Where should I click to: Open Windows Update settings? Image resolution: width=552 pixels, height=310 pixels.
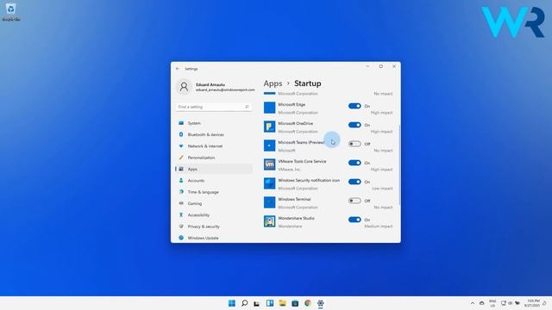pos(214,238)
